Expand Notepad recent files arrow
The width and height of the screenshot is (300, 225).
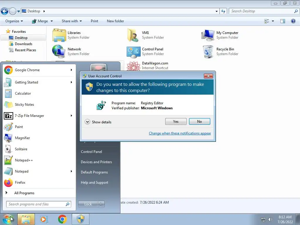(71, 171)
